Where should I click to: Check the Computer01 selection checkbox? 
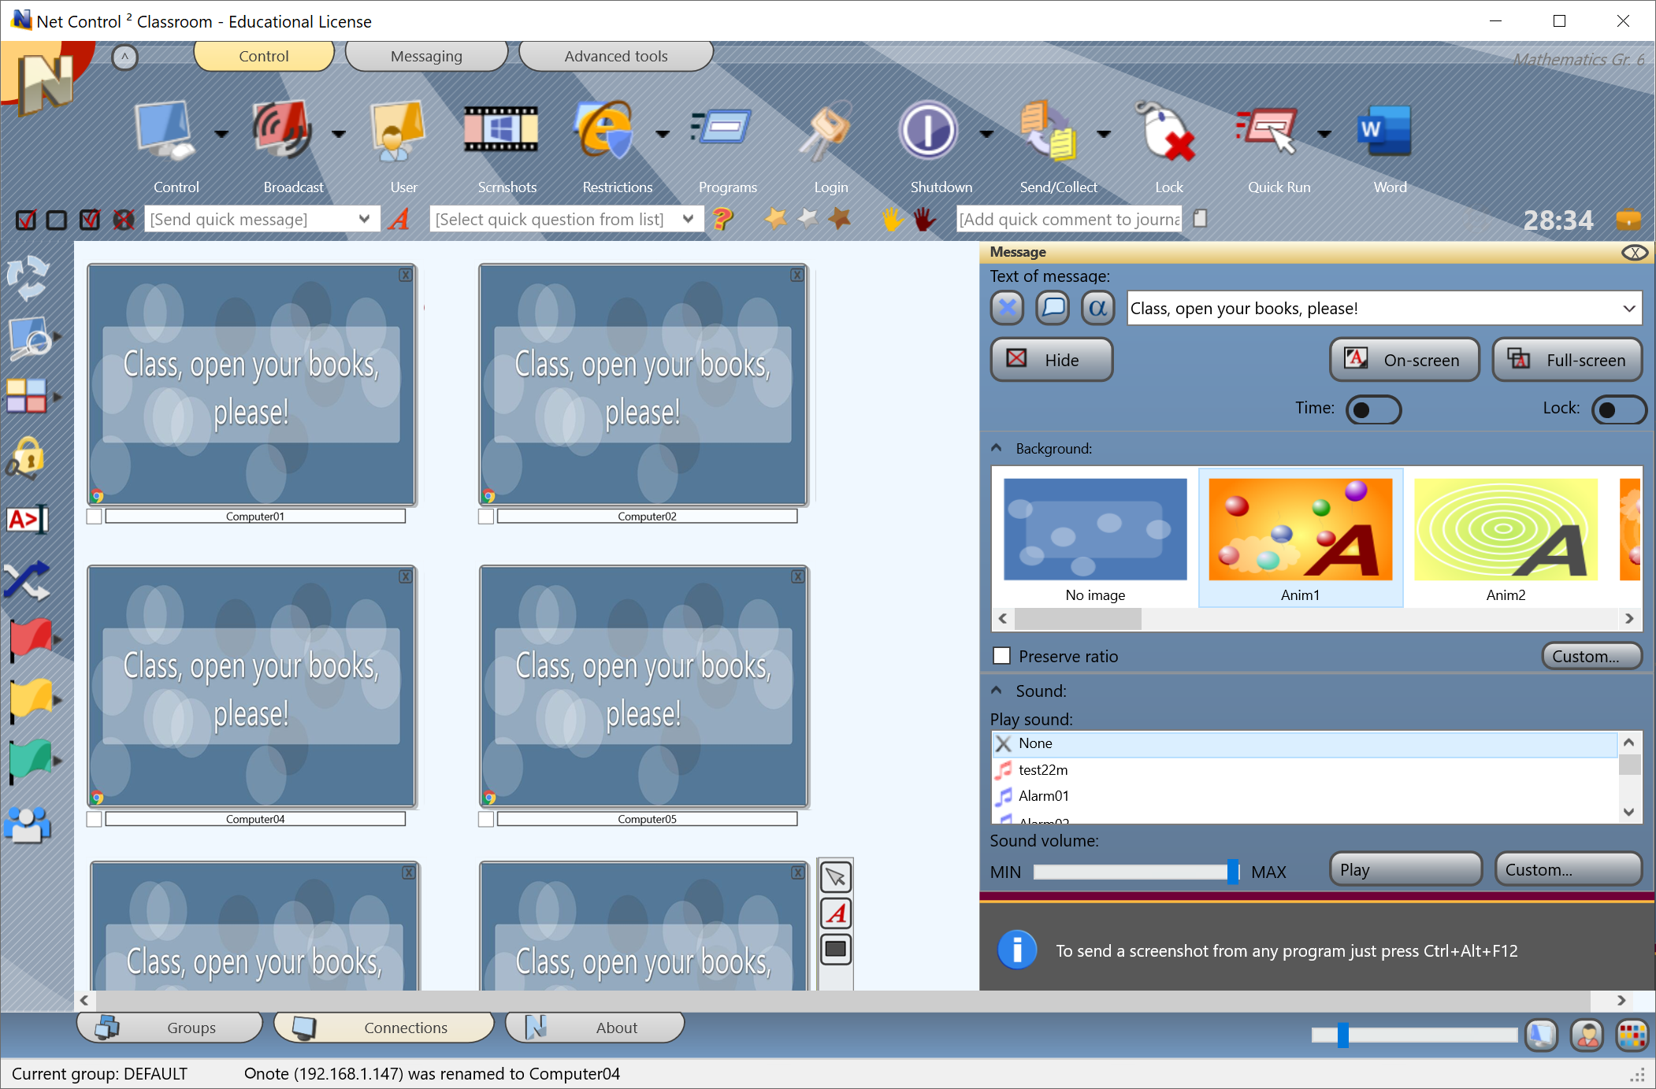[x=95, y=517]
